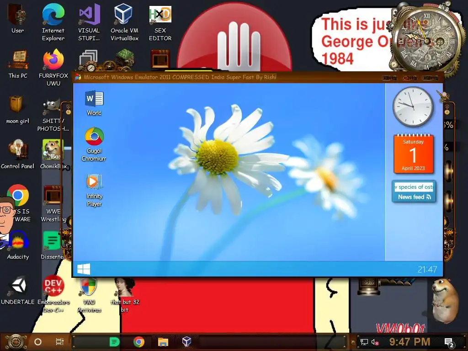Launch FURRYFOX UWU Firefox icon
This screenshot has width=468, height=351.
(53, 68)
